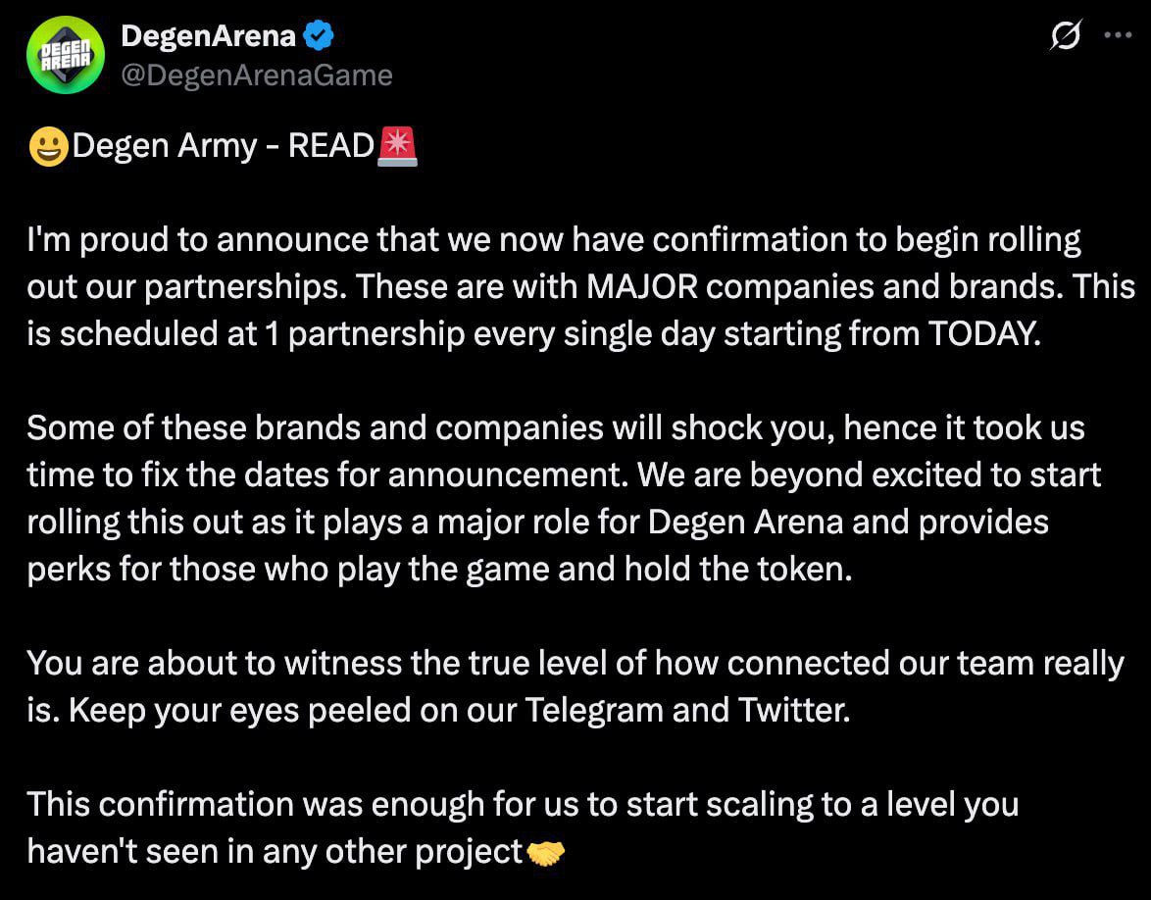This screenshot has width=1151, height=900.
Task: Click the "Degen Army - READ" headline
Action: point(224,146)
